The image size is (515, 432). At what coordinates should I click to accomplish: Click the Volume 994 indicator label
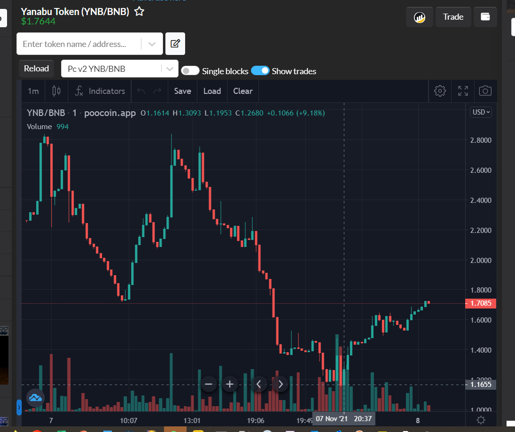[47, 127]
